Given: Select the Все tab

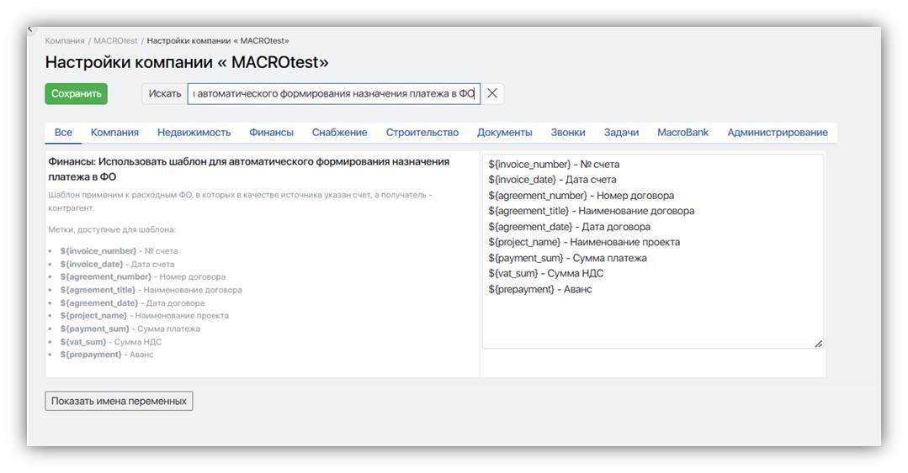Looking at the screenshot, I should tap(63, 133).
